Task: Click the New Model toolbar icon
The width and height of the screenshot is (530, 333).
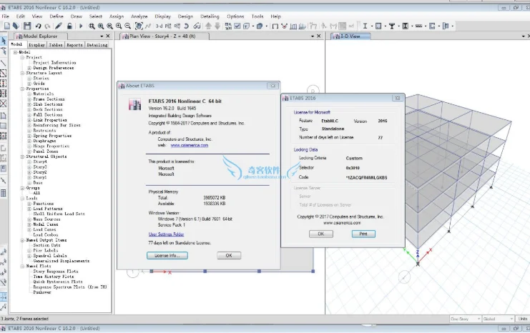Action: (6, 26)
